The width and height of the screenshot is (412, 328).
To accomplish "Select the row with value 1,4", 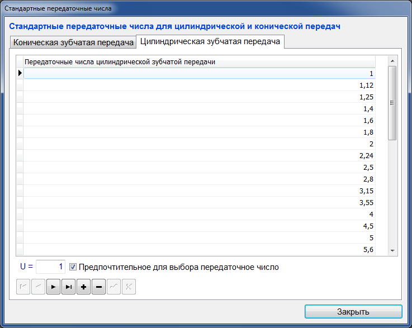I will point(199,108).
